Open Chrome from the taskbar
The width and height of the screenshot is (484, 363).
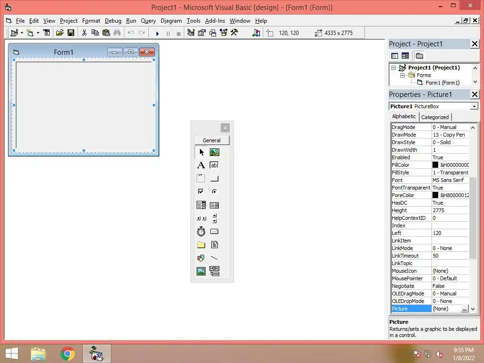67,354
